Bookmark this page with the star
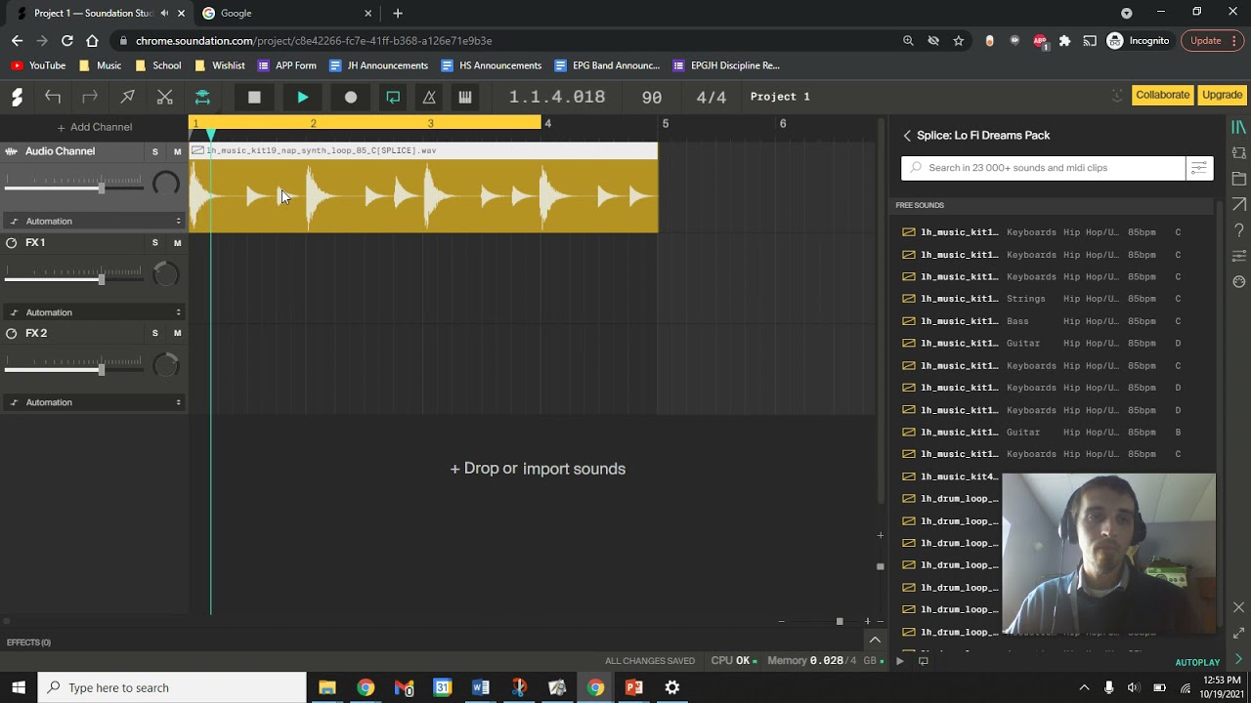The width and height of the screenshot is (1251, 703). [959, 41]
